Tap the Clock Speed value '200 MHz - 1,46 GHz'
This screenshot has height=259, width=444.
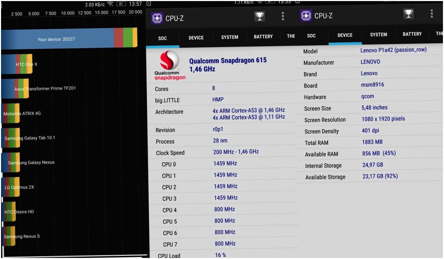[x=236, y=152]
